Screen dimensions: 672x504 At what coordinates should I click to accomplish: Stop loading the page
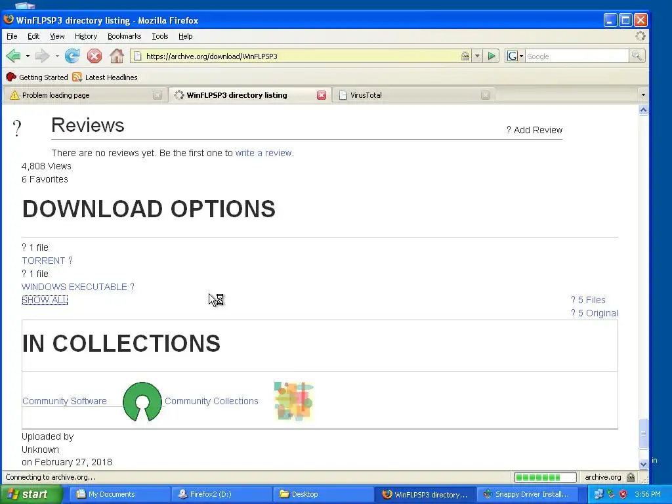[94, 56]
